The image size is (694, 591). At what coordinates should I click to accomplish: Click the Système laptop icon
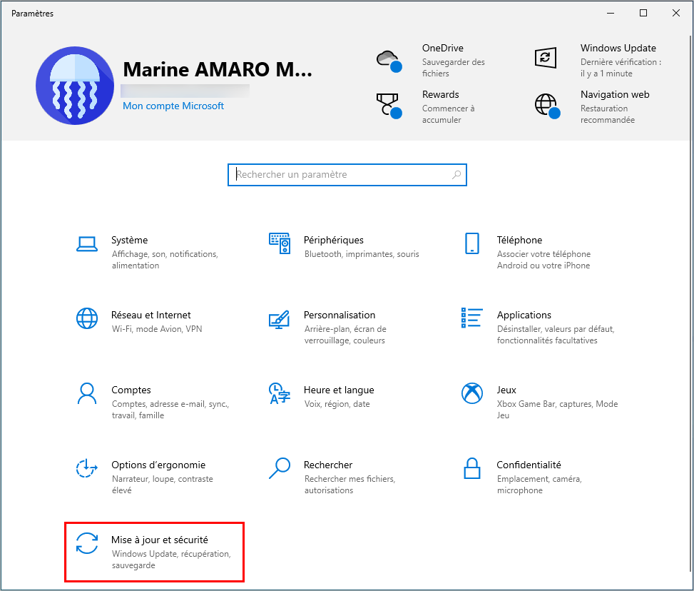(x=87, y=244)
